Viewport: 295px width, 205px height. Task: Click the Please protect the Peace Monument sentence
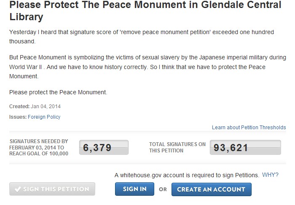(x=58, y=92)
